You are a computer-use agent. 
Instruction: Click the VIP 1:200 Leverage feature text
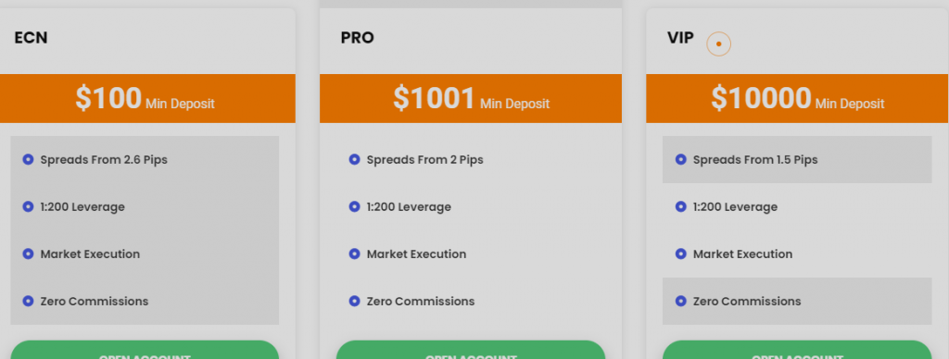click(735, 206)
